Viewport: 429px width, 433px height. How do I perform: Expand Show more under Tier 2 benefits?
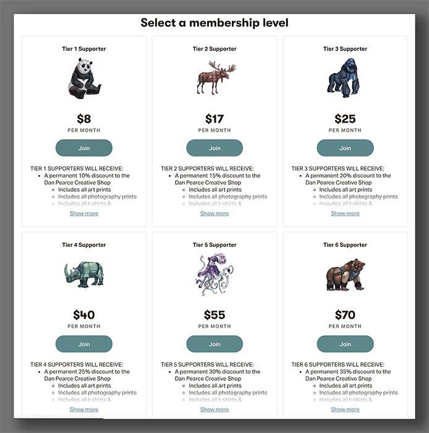click(x=214, y=213)
